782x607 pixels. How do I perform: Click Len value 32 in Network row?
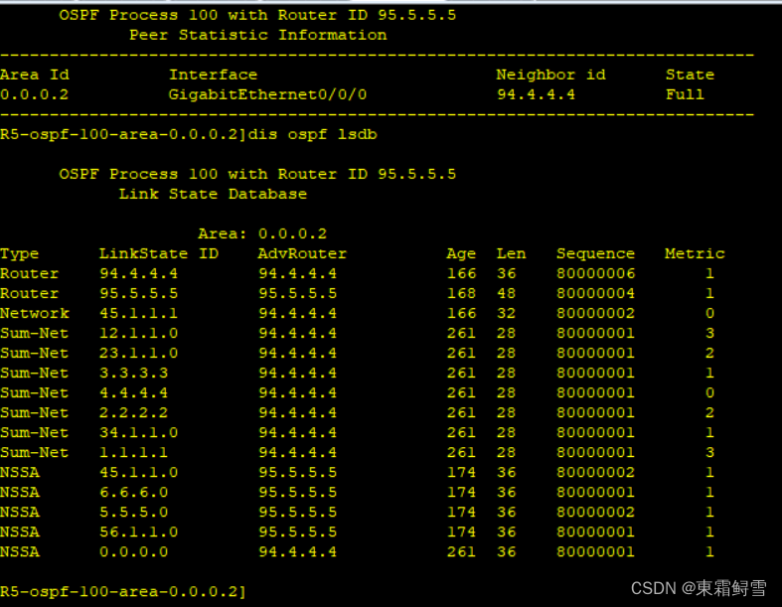(506, 313)
